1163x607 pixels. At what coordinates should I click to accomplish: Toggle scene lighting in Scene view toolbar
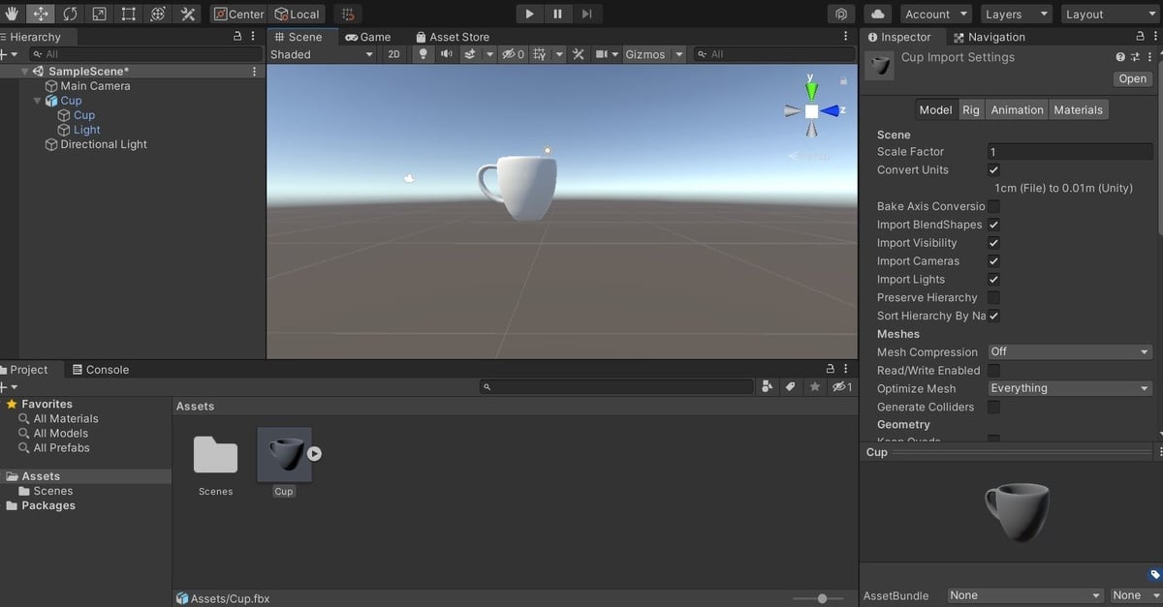pyautogui.click(x=424, y=54)
